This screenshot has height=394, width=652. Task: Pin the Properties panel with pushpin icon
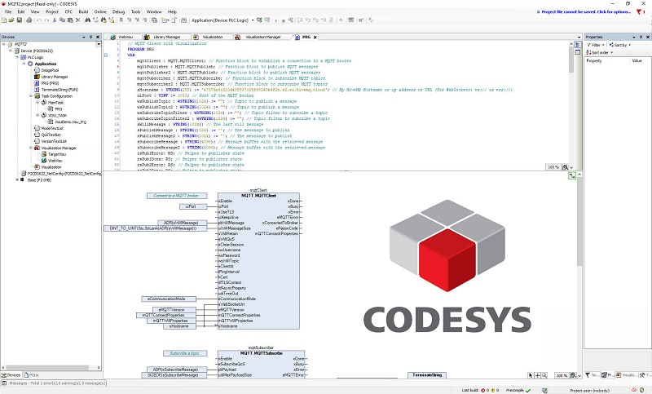[641, 37]
